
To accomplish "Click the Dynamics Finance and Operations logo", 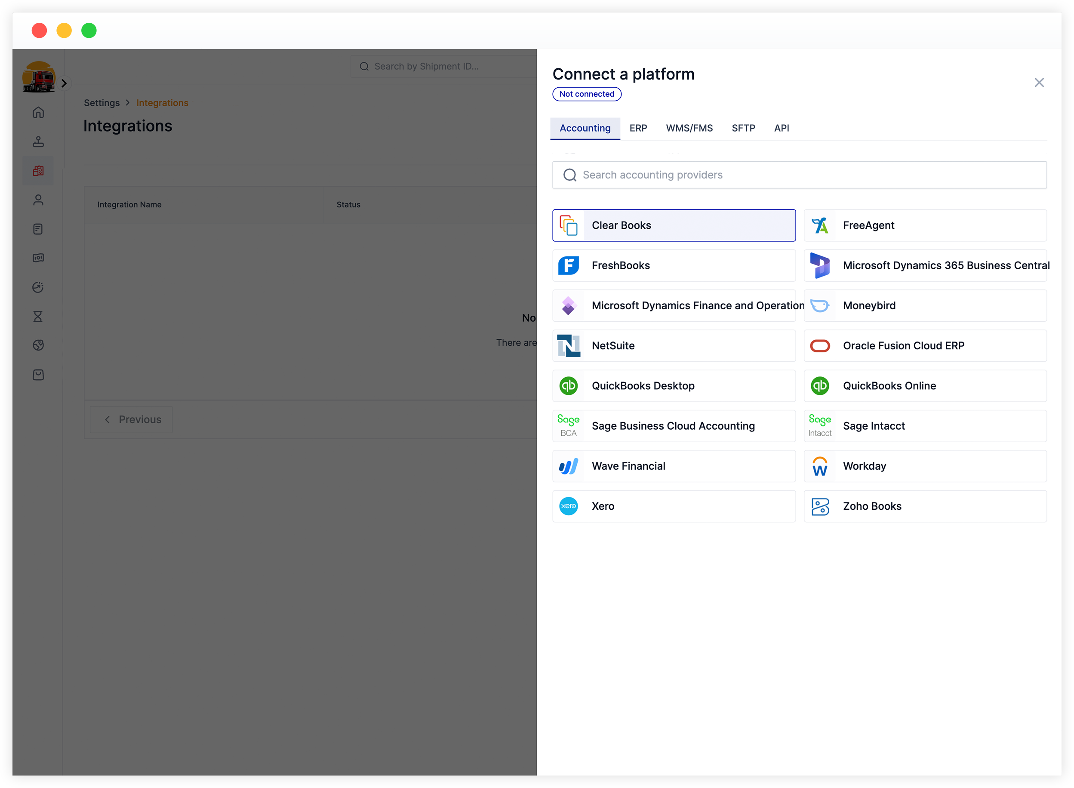I will 569,306.
